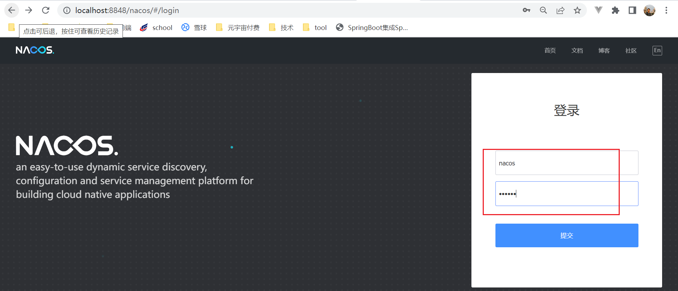Focus the password input field
The image size is (678, 291).
point(566,194)
